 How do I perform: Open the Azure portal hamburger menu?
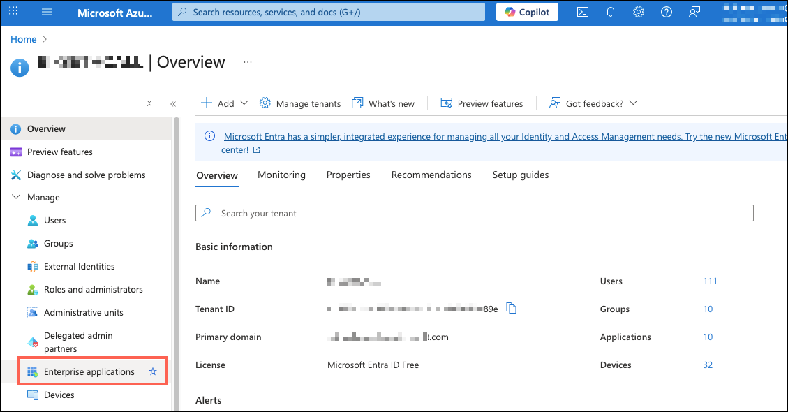[x=47, y=12]
